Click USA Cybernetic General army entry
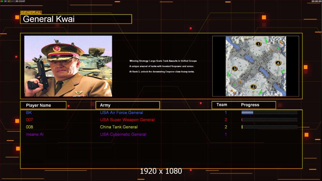The height and width of the screenshot is (181, 322). pyautogui.click(x=123, y=134)
